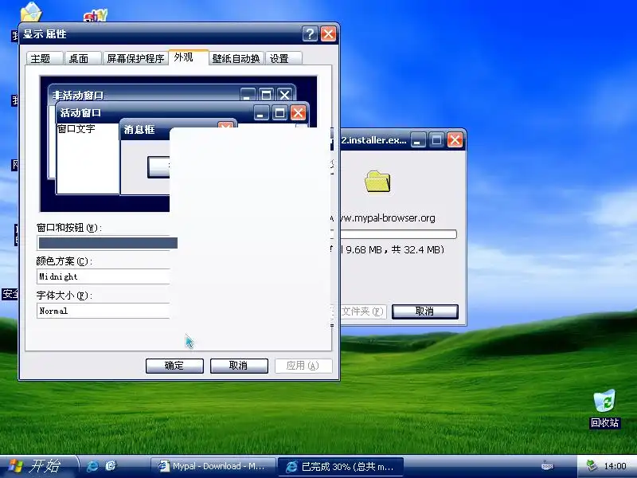Image resolution: width=637 pixels, height=478 pixels.
Task: Switch to the 桌面 tab
Action: click(x=82, y=58)
